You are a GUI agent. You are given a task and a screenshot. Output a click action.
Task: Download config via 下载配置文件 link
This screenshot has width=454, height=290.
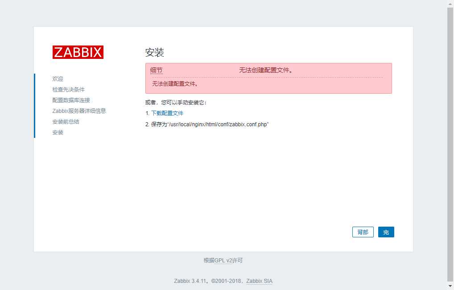coord(167,113)
